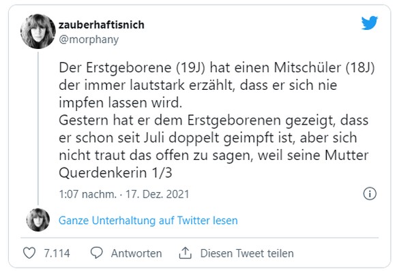Like the tweet with heart icon
397x271 pixels.
[29, 253]
